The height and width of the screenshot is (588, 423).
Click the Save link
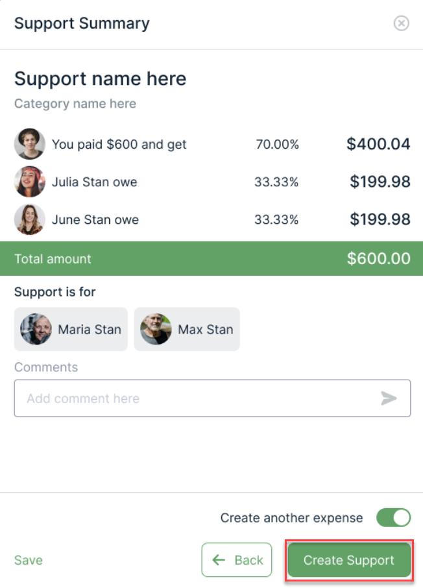tap(29, 560)
